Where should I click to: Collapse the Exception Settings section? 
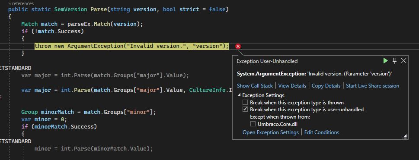(x=239, y=95)
